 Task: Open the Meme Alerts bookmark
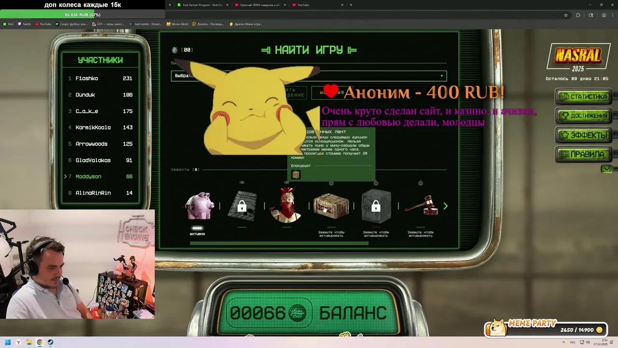point(177,24)
